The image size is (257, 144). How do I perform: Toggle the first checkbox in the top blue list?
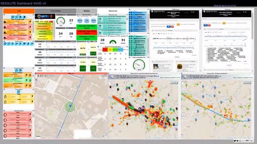click(x=130, y=12)
